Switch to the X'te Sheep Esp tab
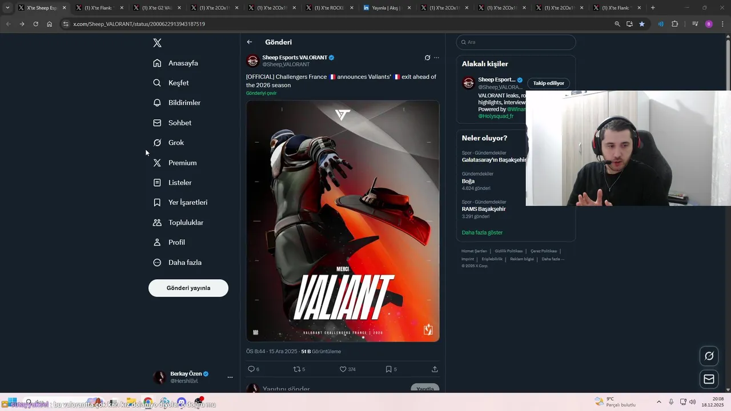Image resolution: width=731 pixels, height=411 pixels. click(41, 8)
